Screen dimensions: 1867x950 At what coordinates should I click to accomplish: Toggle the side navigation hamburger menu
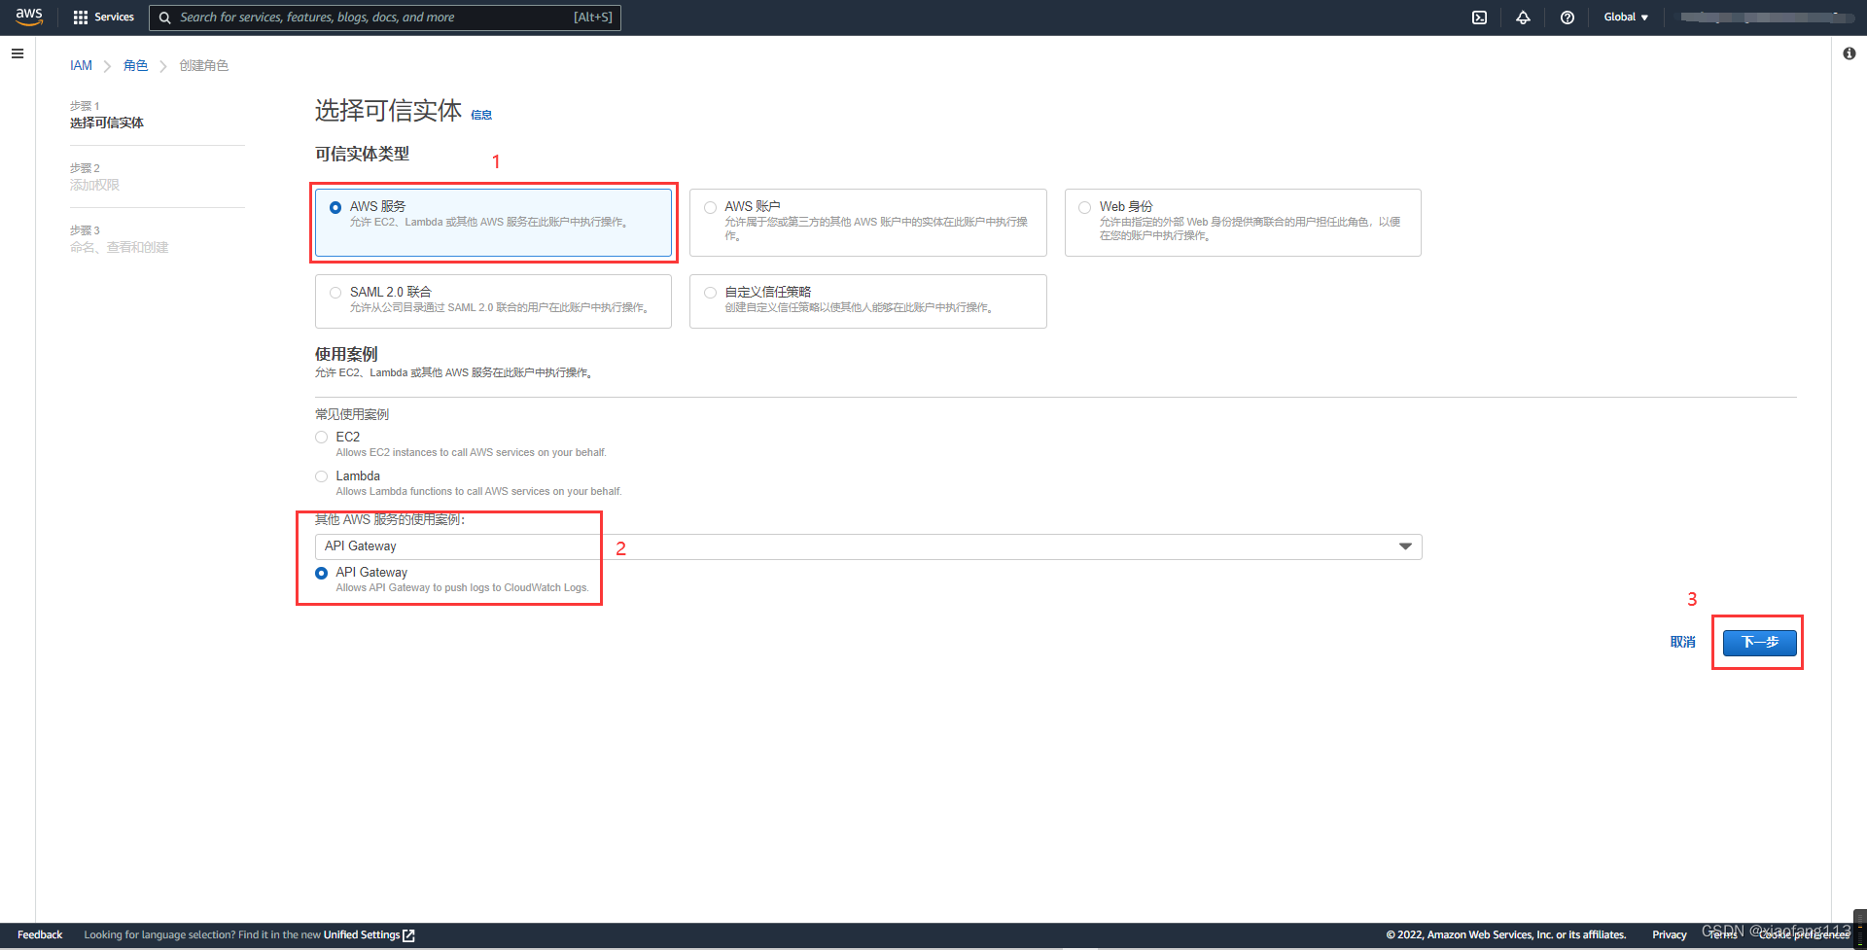(x=18, y=53)
